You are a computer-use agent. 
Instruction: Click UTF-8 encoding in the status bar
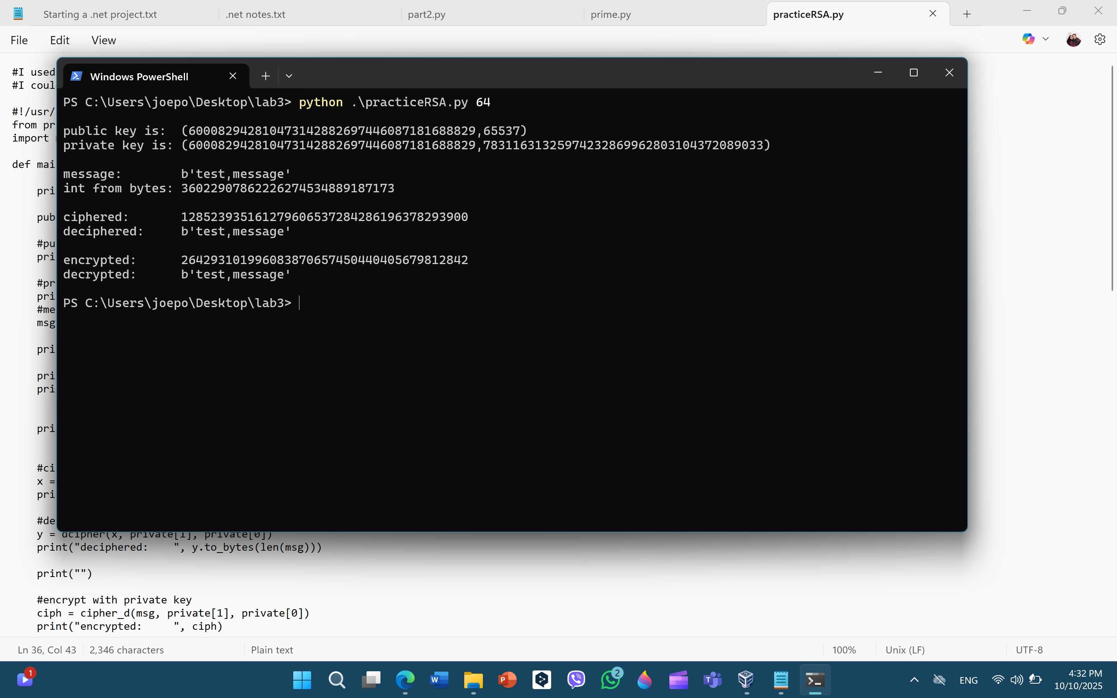[x=1029, y=650]
